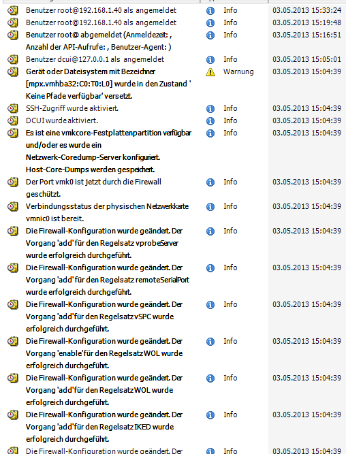Click the event icon of the 'add' WOL firewall entry
The height and width of the screenshot is (454, 346).
12,378
